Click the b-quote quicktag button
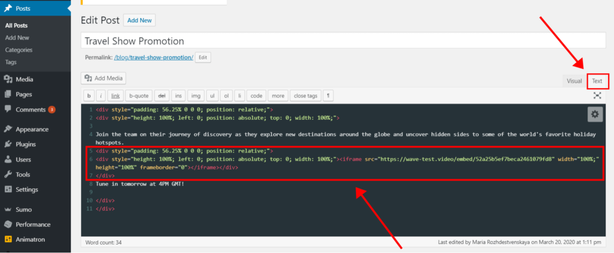 pos(139,95)
